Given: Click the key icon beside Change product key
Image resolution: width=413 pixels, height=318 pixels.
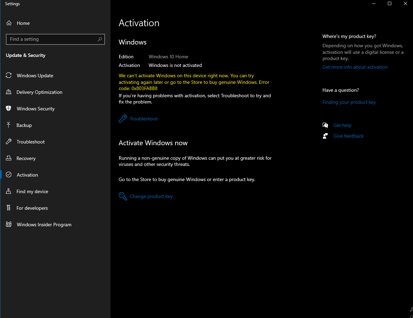Looking at the screenshot, I should pos(123,196).
